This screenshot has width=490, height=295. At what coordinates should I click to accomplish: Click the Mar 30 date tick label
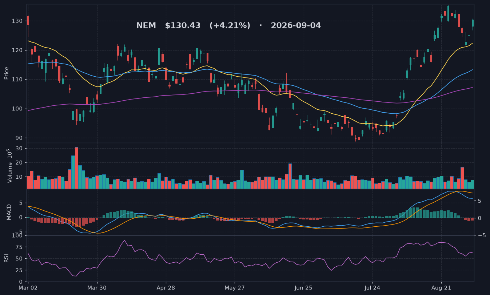(x=97, y=288)
